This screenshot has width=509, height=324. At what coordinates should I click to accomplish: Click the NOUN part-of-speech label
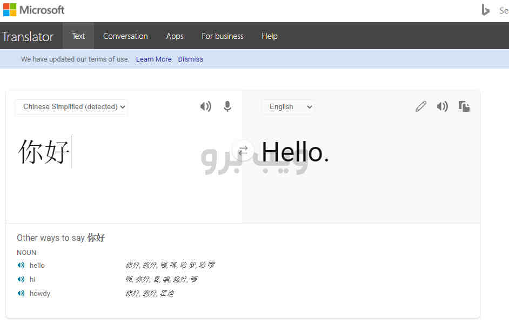tap(26, 253)
